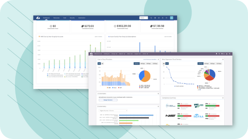
Task: Click the CIS compliance logo
Action: tap(171, 106)
